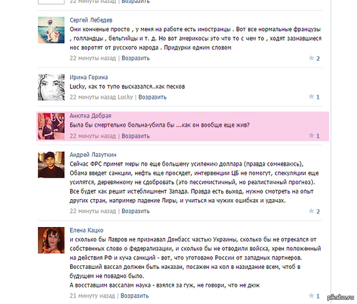Visit Елена Кацко's profile via name
357x304 pixels.
(86, 230)
